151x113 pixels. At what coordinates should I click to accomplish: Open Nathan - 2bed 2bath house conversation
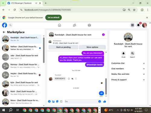(21, 48)
